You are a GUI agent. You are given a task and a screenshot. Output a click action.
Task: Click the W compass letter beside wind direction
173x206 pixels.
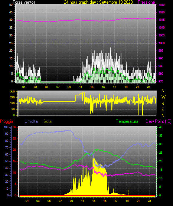(163, 97)
